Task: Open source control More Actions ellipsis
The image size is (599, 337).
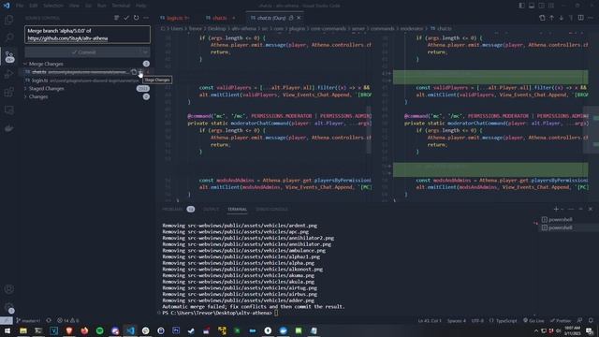Action: (146, 18)
